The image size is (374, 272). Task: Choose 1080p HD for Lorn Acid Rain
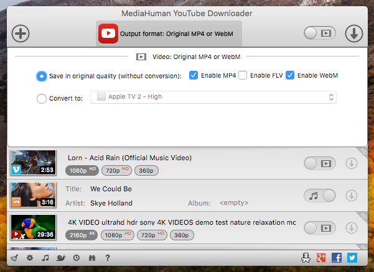pyautogui.click(x=82, y=170)
